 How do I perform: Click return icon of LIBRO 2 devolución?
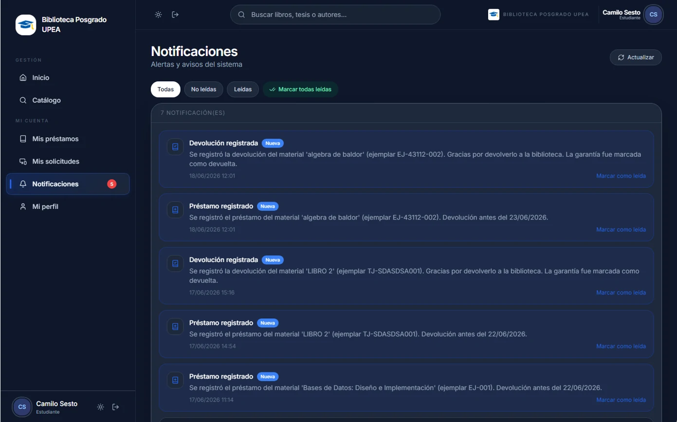[x=175, y=263]
